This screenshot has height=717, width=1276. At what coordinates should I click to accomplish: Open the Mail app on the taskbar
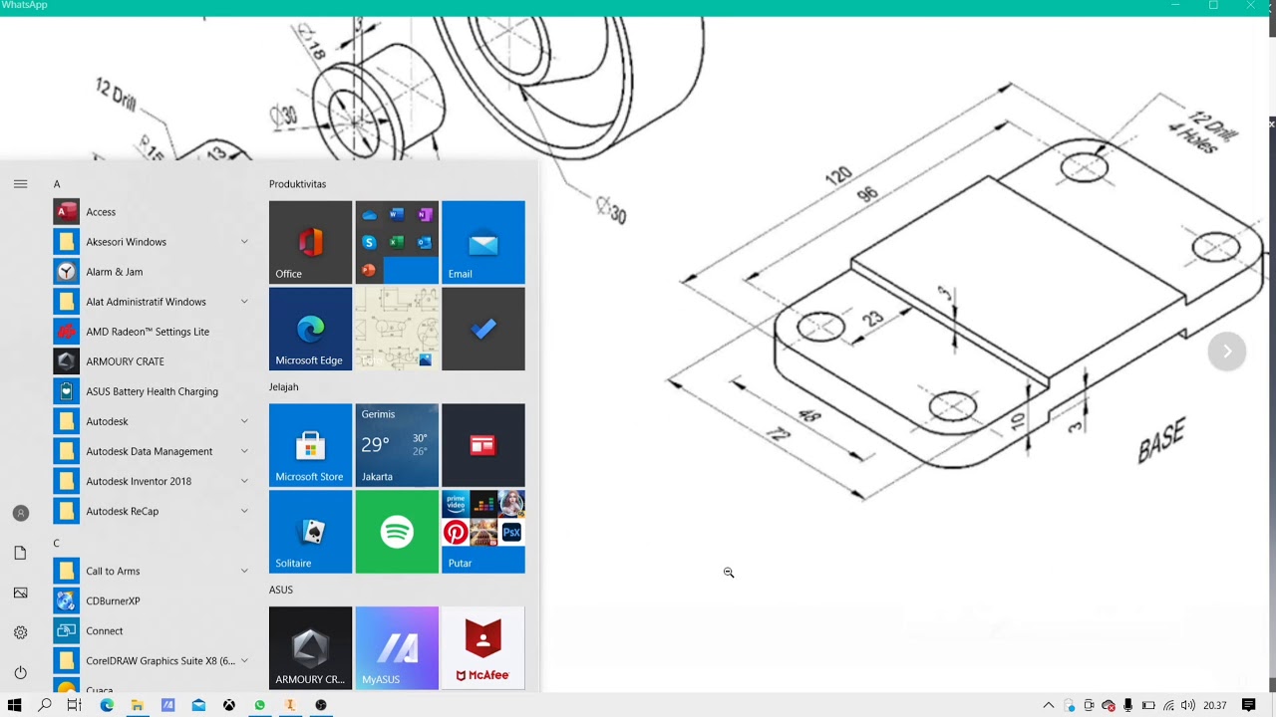pyautogui.click(x=198, y=705)
